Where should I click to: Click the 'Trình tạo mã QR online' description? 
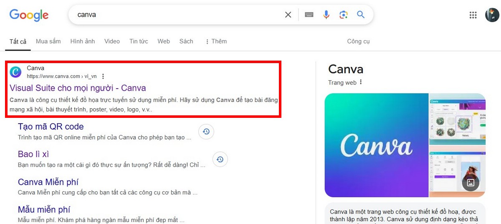coord(105,137)
